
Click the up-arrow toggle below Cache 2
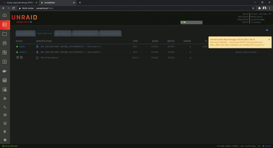pyautogui.click(x=21, y=57)
